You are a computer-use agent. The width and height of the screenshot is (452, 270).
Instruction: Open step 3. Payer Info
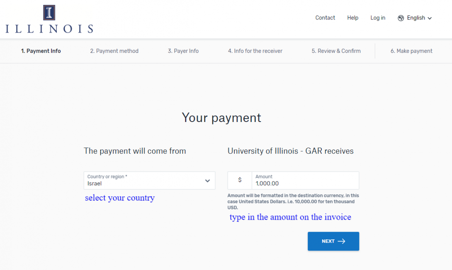click(183, 51)
